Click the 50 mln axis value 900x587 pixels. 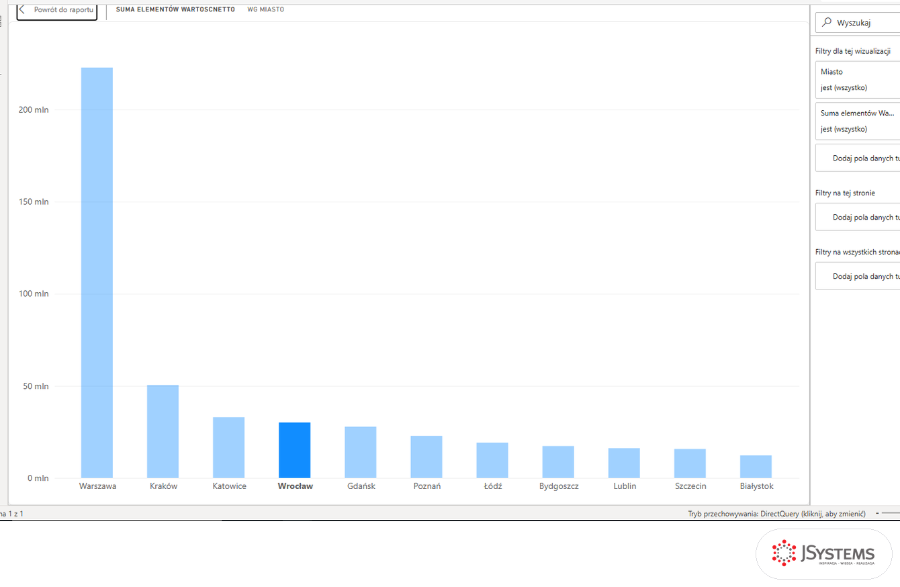(x=36, y=386)
